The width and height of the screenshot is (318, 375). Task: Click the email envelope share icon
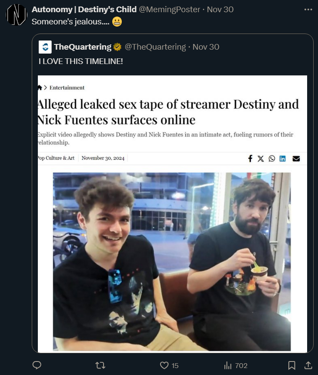[296, 159]
